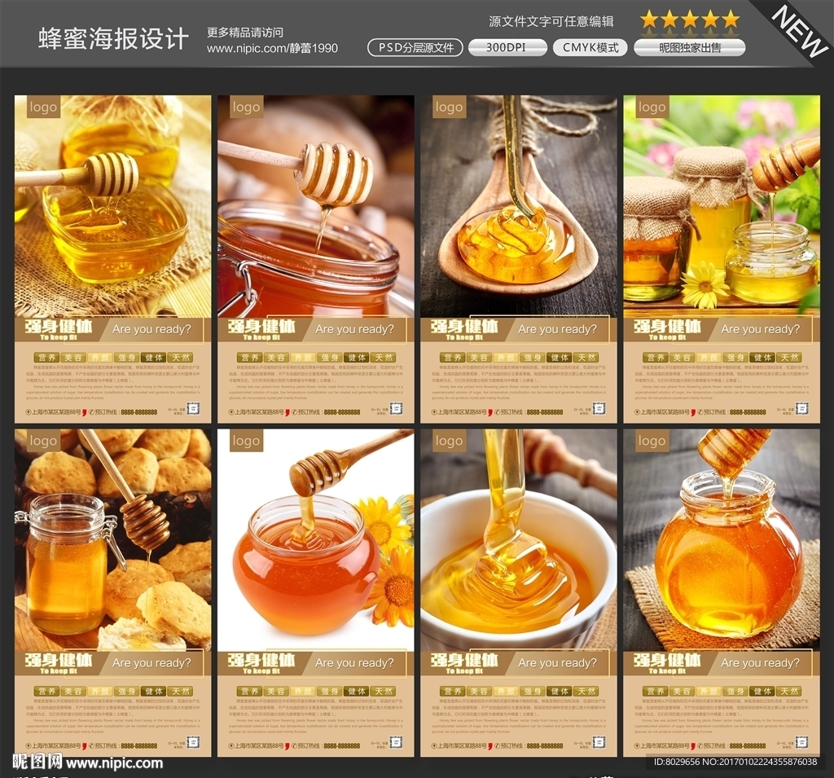Click the logo box on the sunflower poster
This screenshot has height=778, width=834.
[246, 441]
